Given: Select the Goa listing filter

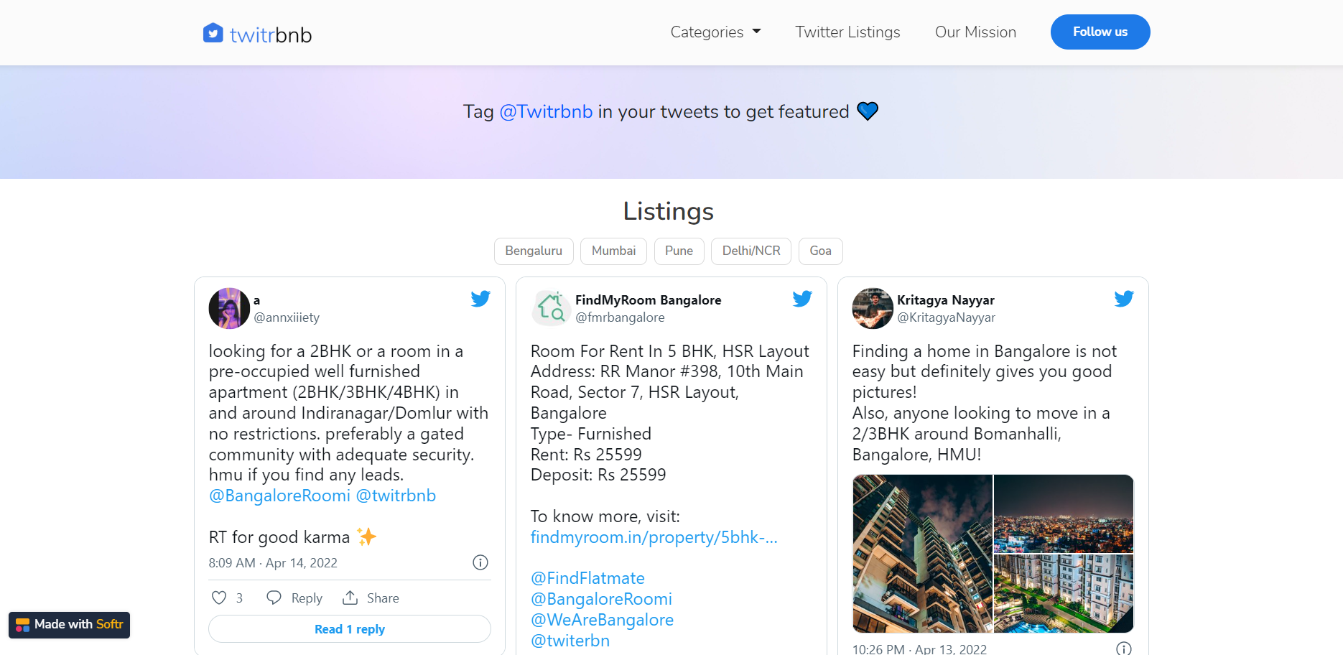Looking at the screenshot, I should [820, 251].
